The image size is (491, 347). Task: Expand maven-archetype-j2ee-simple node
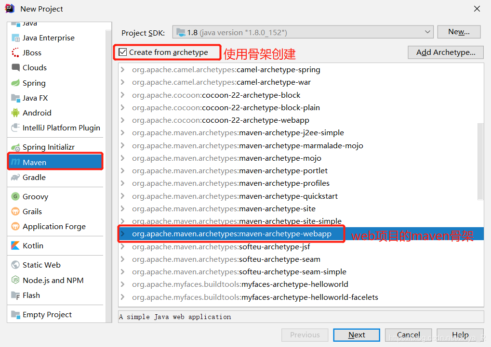click(x=123, y=133)
